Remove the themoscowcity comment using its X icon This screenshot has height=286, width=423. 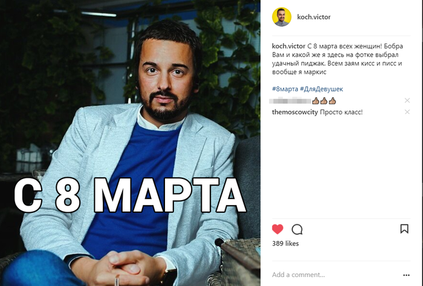[407, 112]
